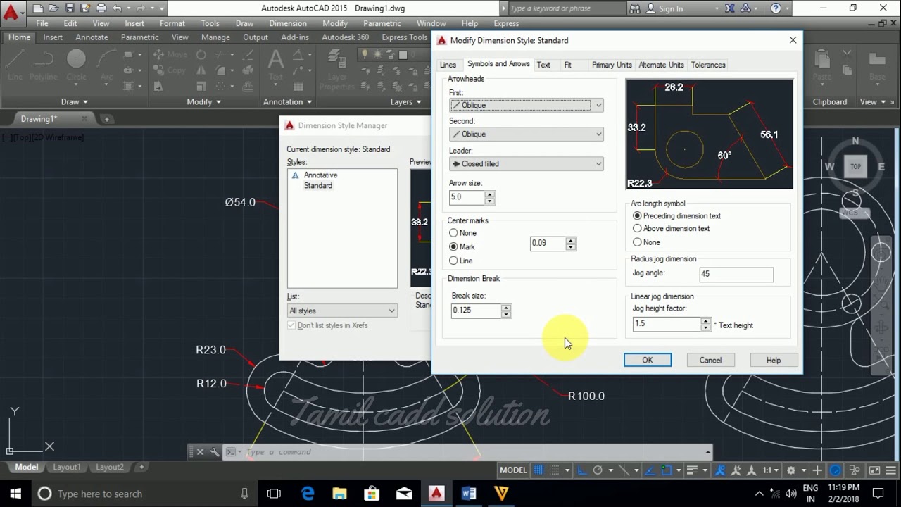
Task: Click the Open file icon in quick access toolbar
Action: click(x=53, y=8)
